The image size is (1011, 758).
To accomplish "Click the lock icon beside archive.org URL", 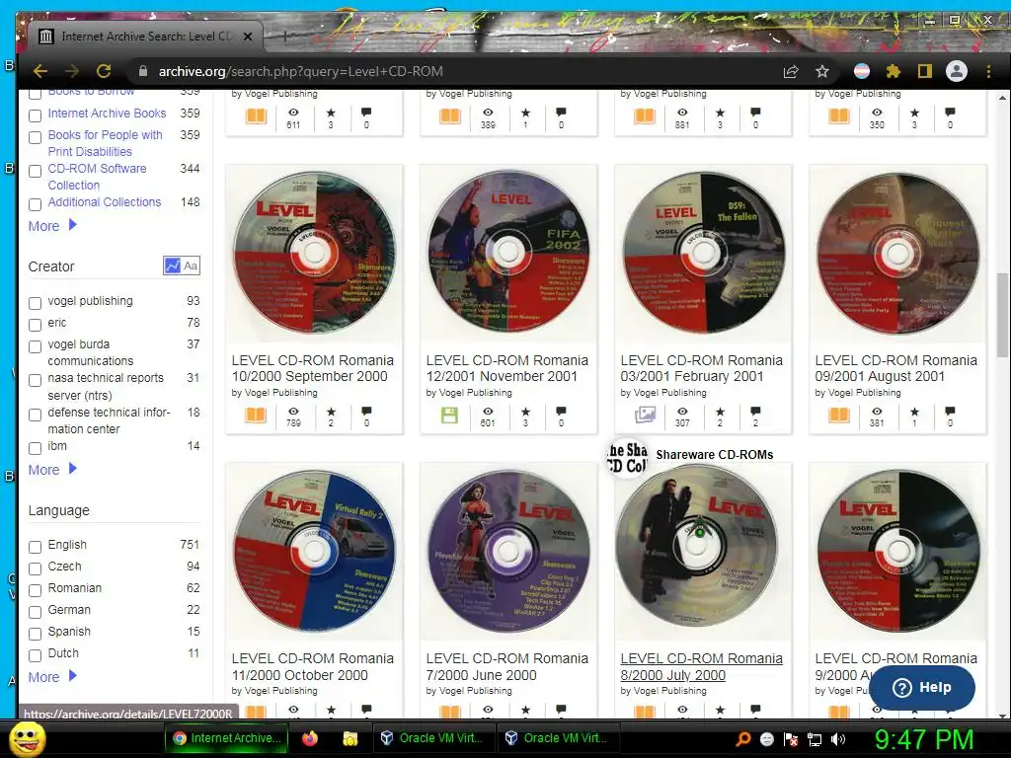I will 143,71.
